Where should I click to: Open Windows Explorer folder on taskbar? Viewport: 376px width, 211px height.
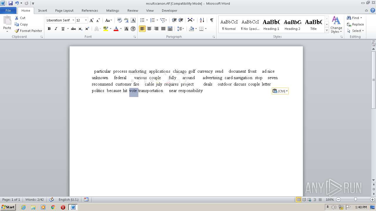(33, 207)
